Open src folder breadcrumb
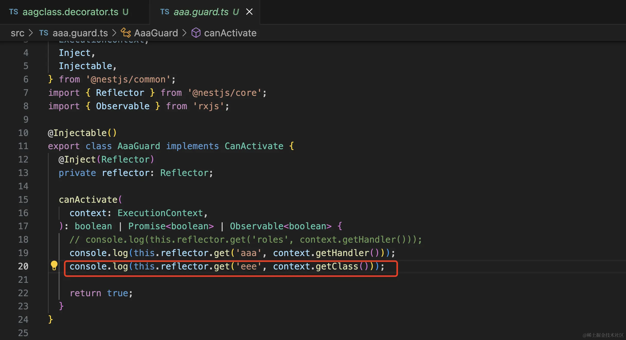The width and height of the screenshot is (626, 340). click(18, 33)
